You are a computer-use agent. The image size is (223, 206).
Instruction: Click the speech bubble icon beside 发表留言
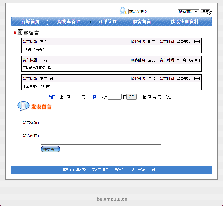point(23,106)
